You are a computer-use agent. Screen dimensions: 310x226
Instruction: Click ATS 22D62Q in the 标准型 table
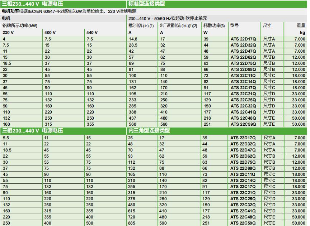pyautogui.click(x=243, y=57)
